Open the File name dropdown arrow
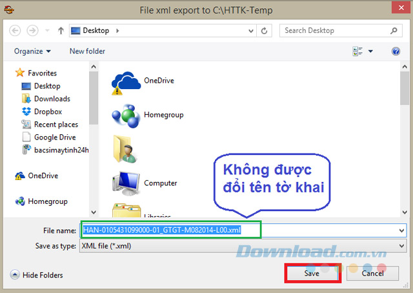 (401, 230)
